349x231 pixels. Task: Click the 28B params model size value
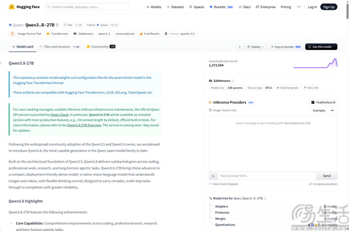pyautogui.click(x=235, y=88)
